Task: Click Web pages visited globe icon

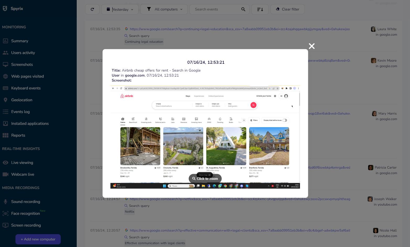Action: [5, 76]
